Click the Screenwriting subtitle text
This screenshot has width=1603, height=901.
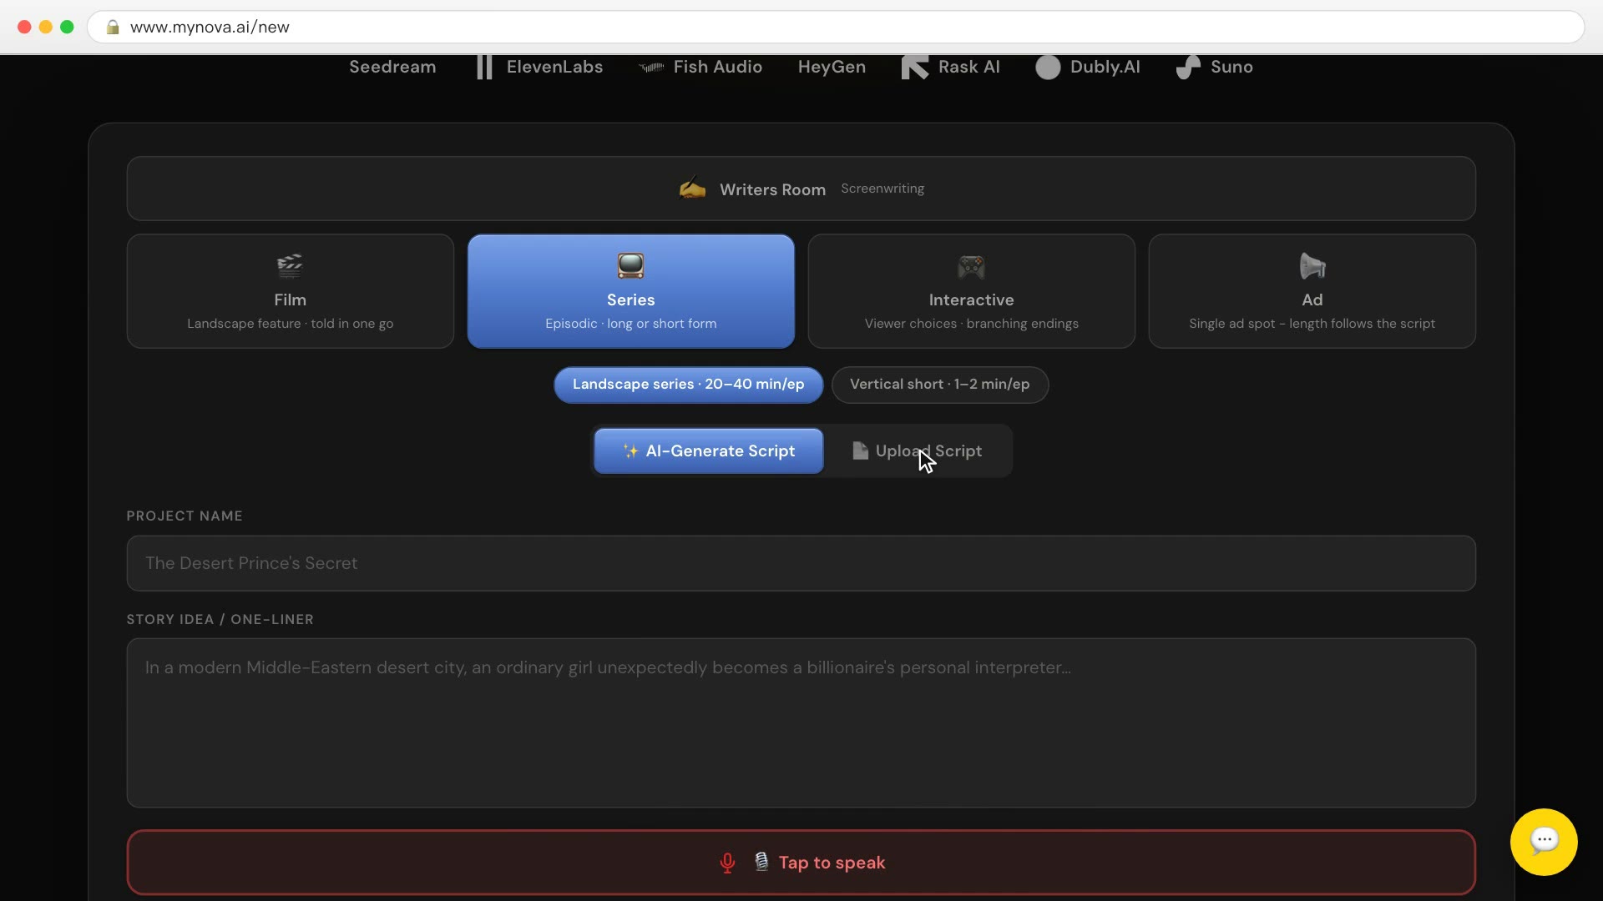click(882, 189)
